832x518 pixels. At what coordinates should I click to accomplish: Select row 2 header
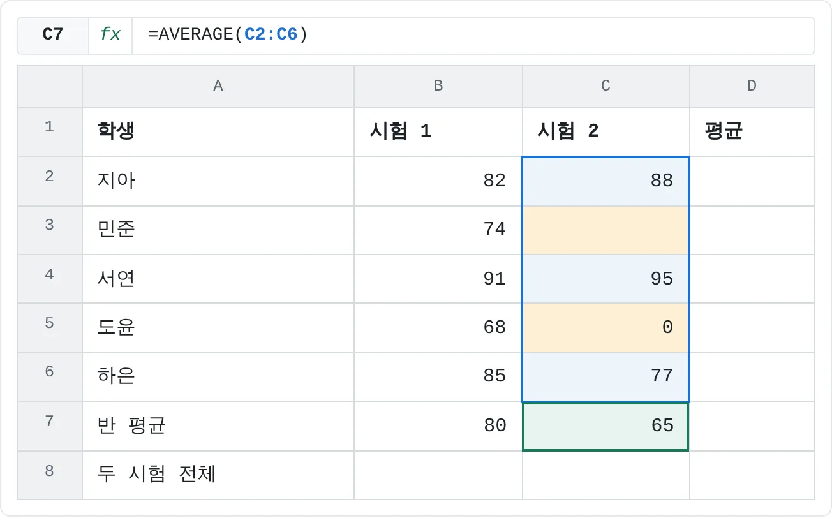coord(50,181)
